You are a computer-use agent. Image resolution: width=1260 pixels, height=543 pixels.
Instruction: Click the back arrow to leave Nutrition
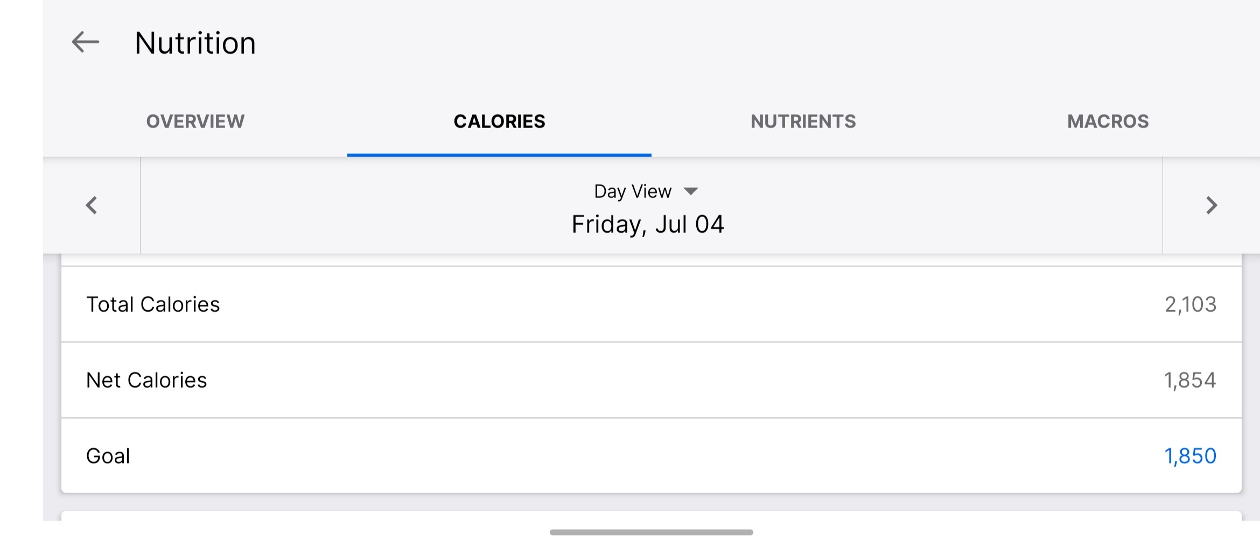click(x=85, y=42)
